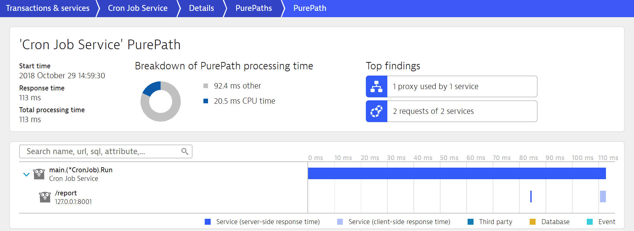Open Transactions & services breadcrumb
This screenshot has width=634, height=231.
click(x=48, y=8)
